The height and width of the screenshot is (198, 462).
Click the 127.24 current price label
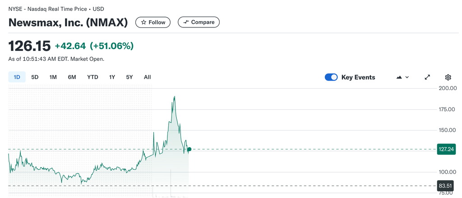pyautogui.click(x=446, y=149)
